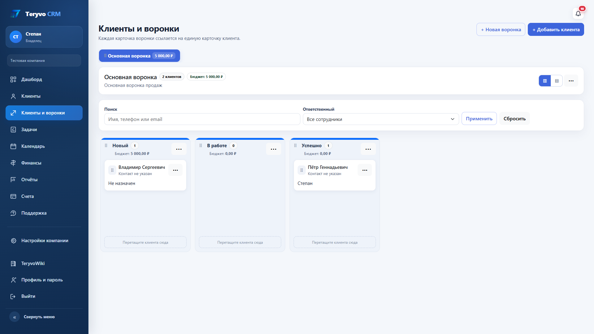Open Задачи in the sidebar
The height and width of the screenshot is (334, 594).
point(44,130)
